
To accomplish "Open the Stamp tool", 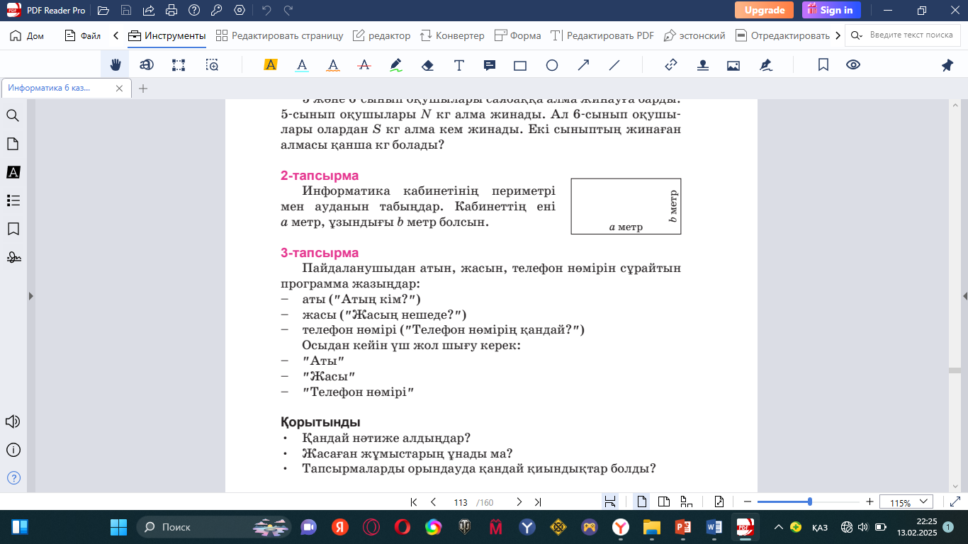I will [x=703, y=65].
